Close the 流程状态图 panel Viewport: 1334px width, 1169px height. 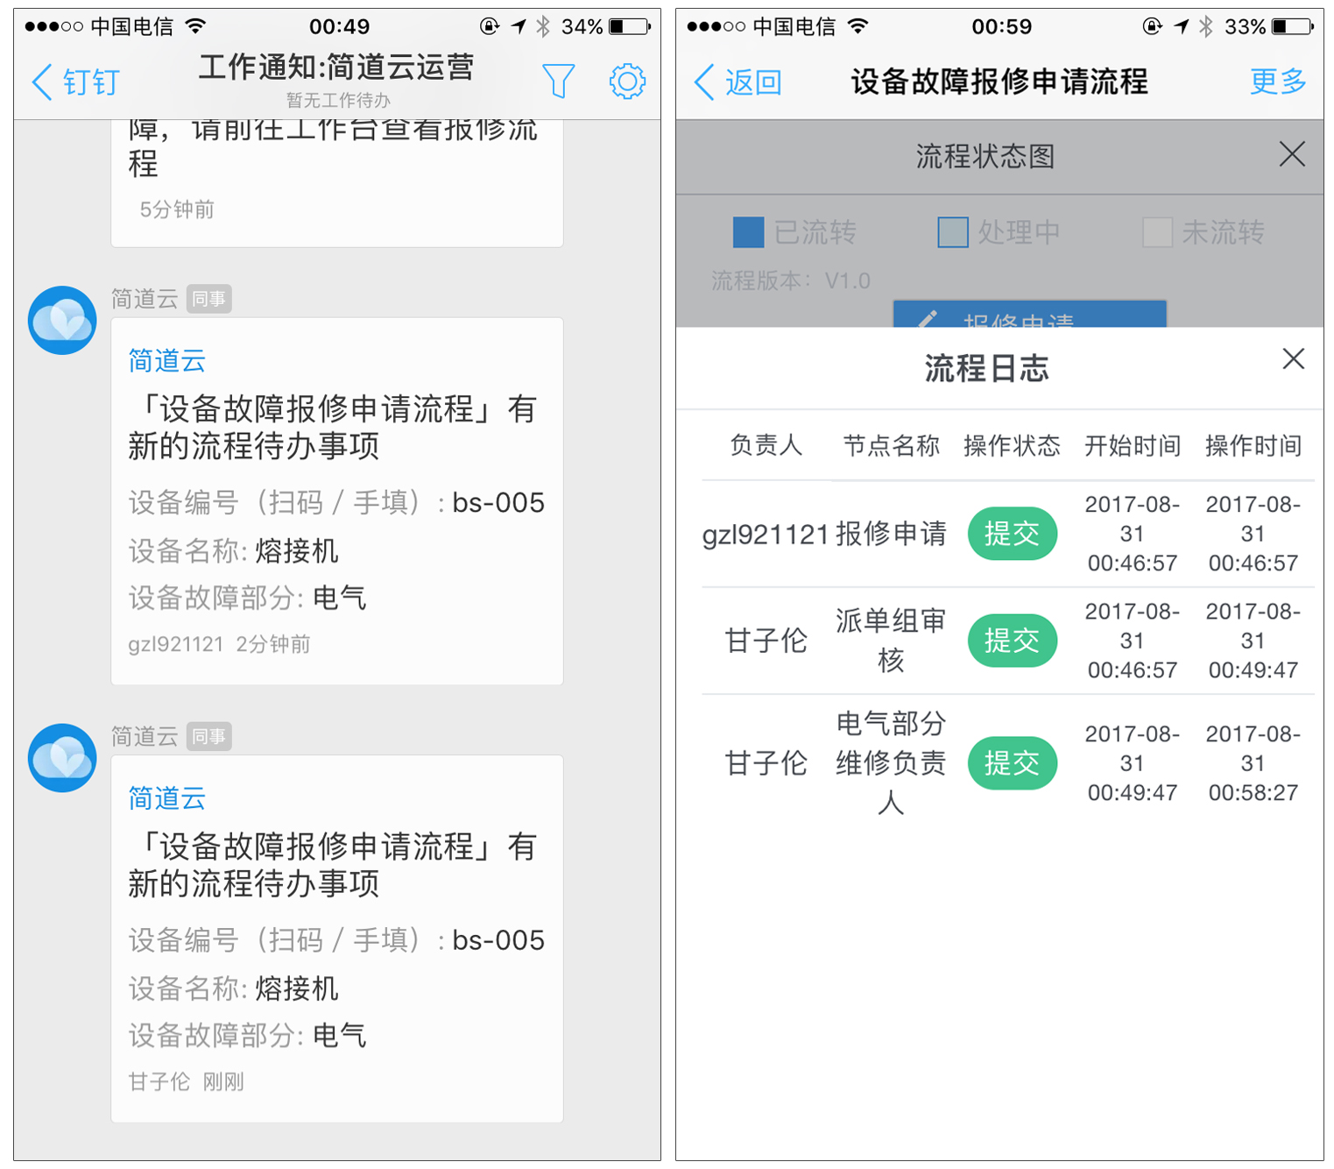(x=1291, y=155)
